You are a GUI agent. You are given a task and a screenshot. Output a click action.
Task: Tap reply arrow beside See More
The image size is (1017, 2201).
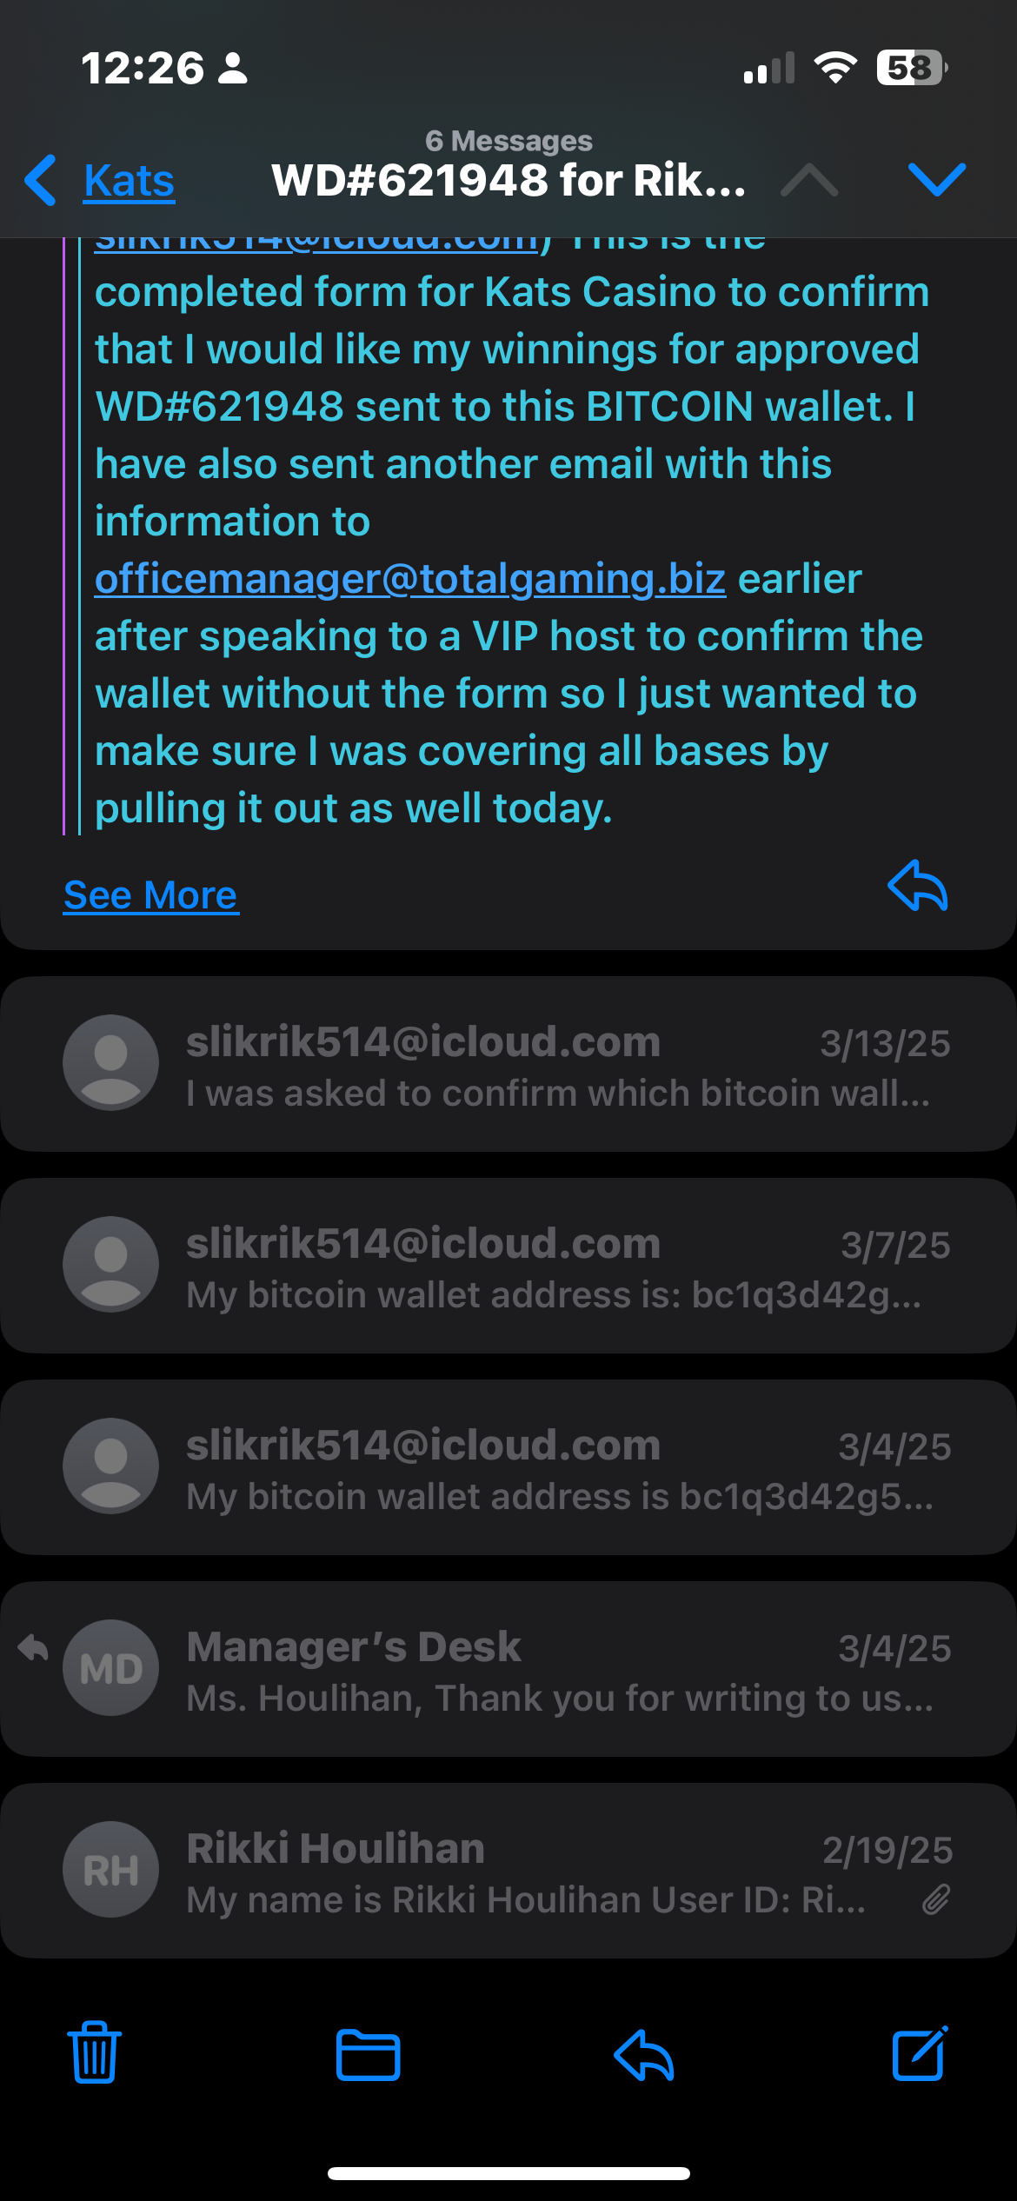(x=918, y=887)
